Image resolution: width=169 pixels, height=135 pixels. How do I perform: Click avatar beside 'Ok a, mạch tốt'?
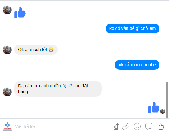coord(7,50)
